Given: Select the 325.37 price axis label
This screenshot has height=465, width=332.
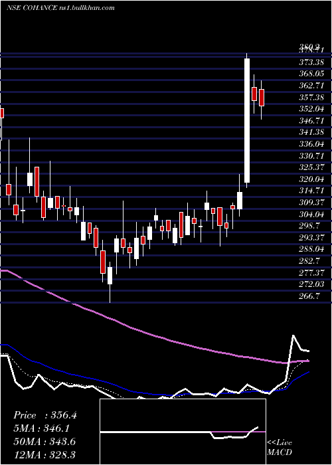Looking at the screenshot, I should point(311,167).
